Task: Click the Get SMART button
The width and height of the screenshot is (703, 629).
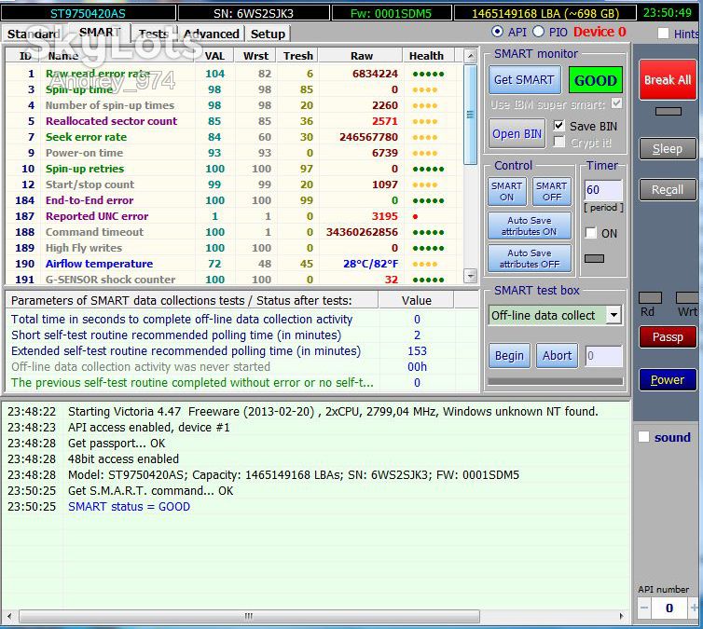Action: click(x=524, y=80)
